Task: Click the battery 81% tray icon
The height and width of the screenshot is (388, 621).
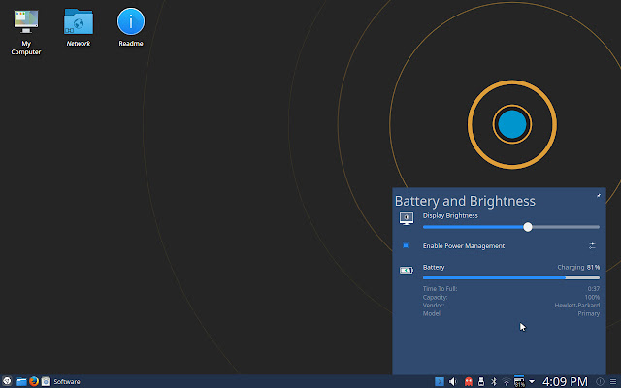Action: pos(519,382)
